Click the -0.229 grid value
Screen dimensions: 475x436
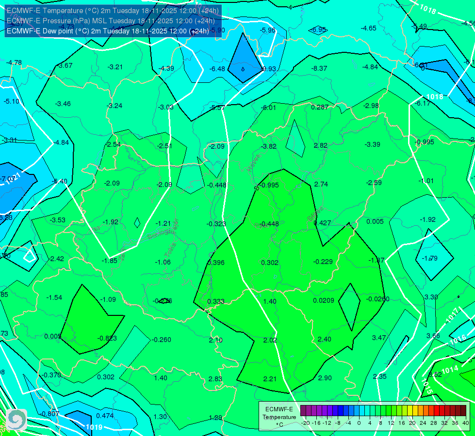click(x=323, y=262)
